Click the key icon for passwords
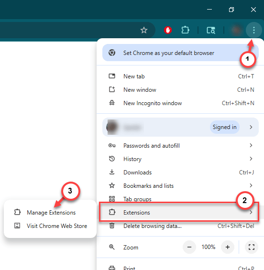 coord(112,145)
